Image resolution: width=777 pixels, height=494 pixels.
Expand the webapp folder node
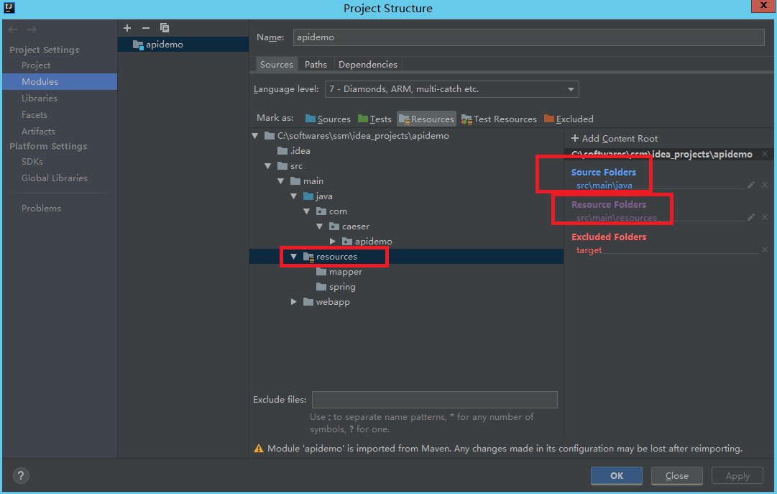294,302
